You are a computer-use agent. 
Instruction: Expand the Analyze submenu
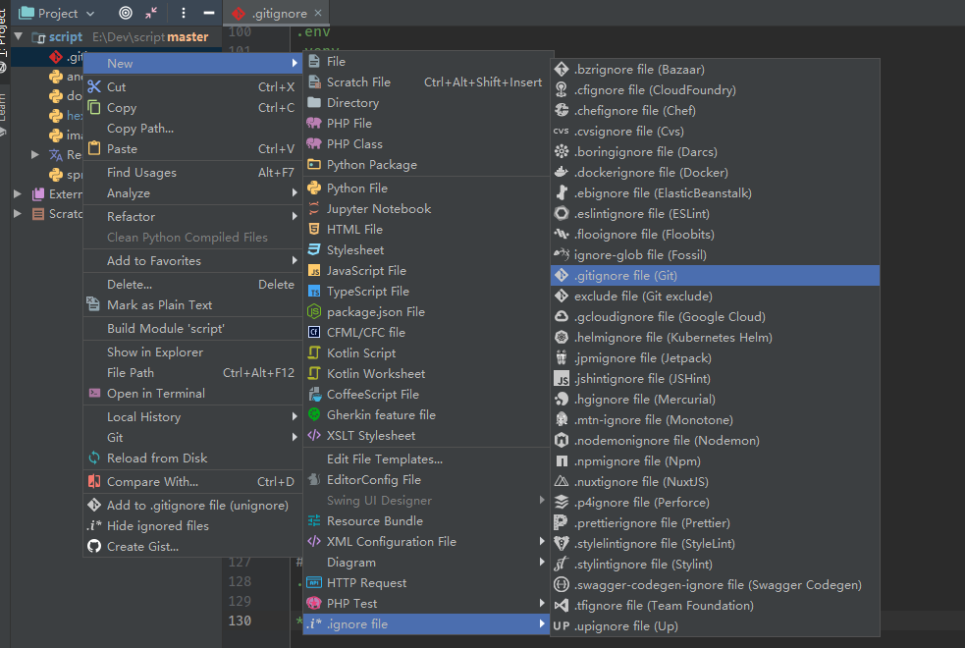pyautogui.click(x=192, y=193)
